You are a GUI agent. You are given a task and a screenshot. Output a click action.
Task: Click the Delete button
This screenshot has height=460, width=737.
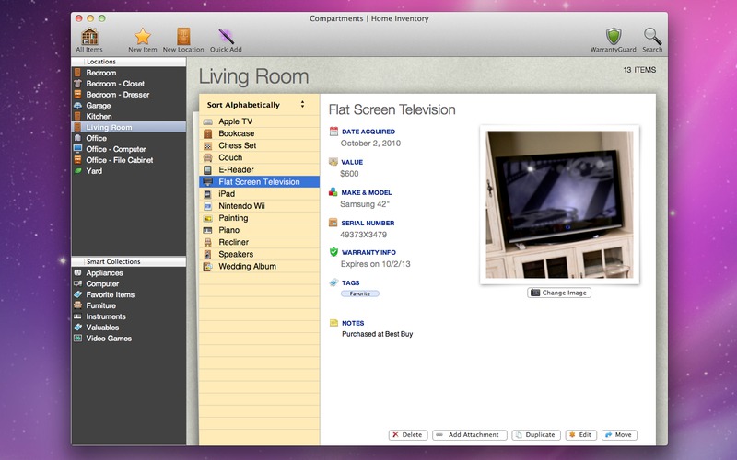coord(408,435)
